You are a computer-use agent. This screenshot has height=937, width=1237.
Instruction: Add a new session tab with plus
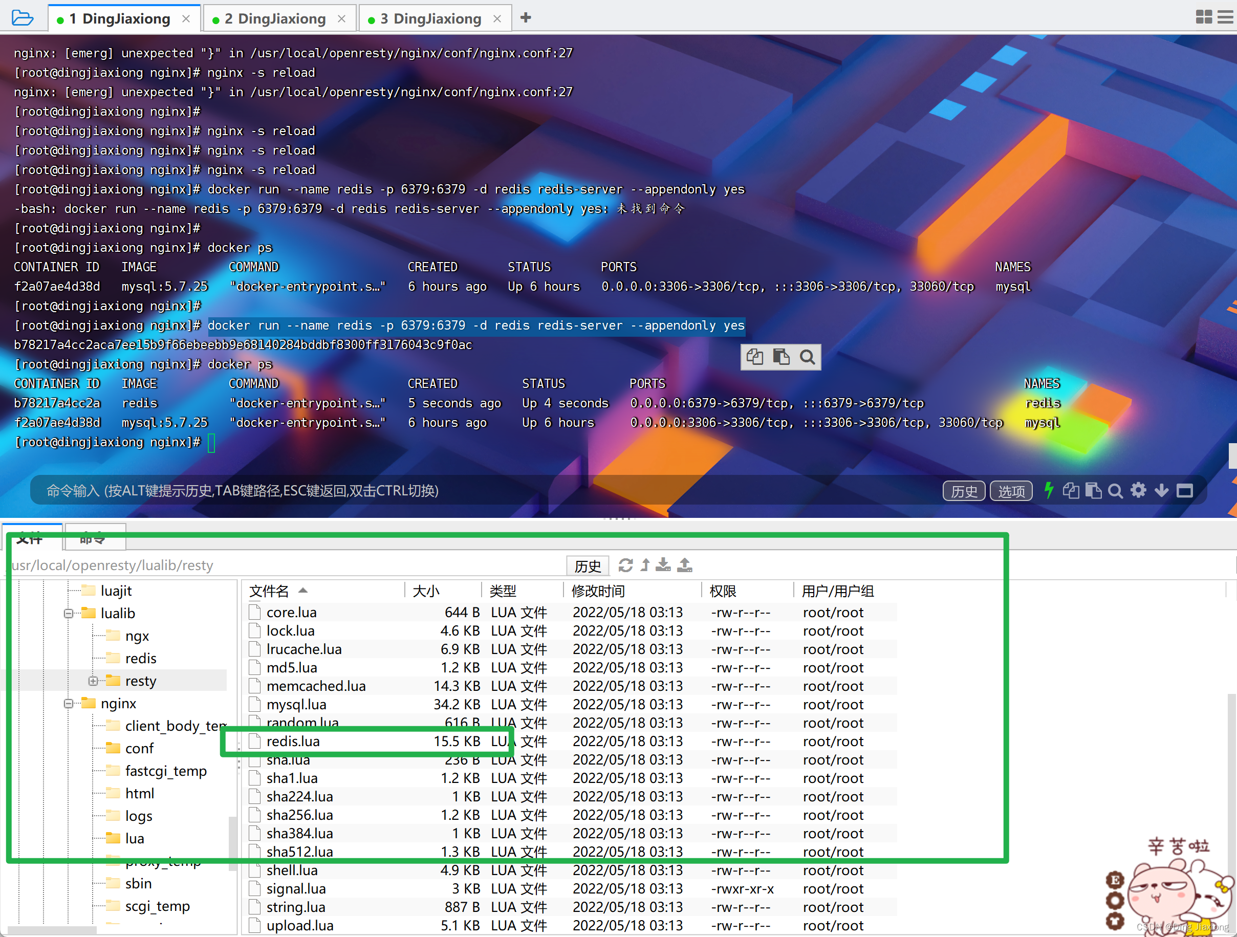point(525,18)
